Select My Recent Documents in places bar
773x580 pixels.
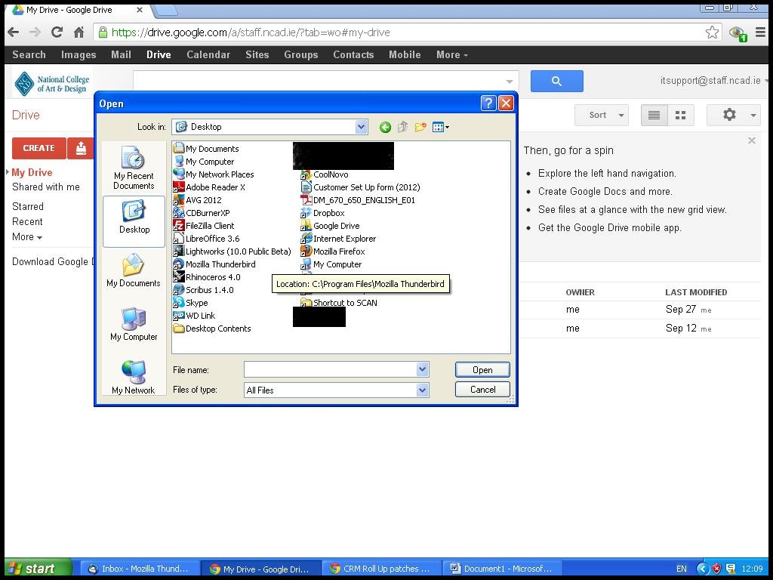134,168
